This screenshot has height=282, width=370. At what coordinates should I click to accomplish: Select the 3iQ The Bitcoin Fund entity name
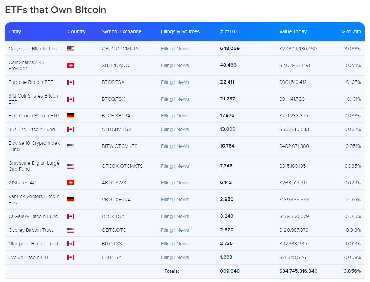point(31,130)
